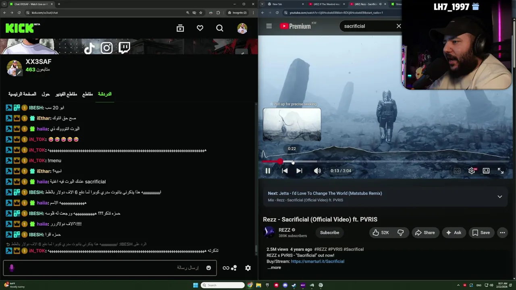
Task: Open Chrome three-dot menu in Kick window
Action: [x=253, y=12]
